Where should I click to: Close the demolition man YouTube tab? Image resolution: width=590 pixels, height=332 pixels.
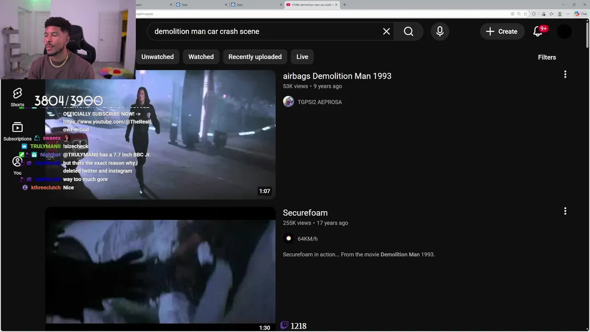[x=336, y=5]
